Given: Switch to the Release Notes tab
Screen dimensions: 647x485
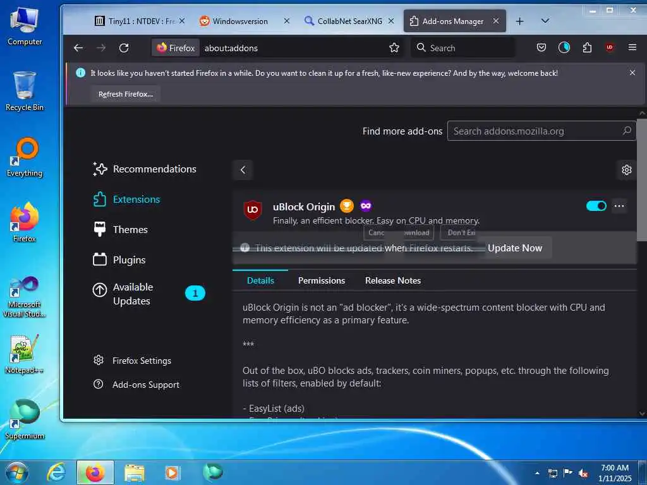Looking at the screenshot, I should point(393,280).
